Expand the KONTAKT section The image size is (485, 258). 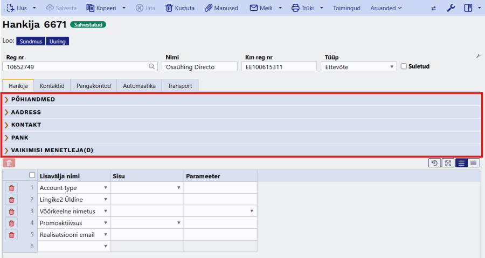[241, 125]
